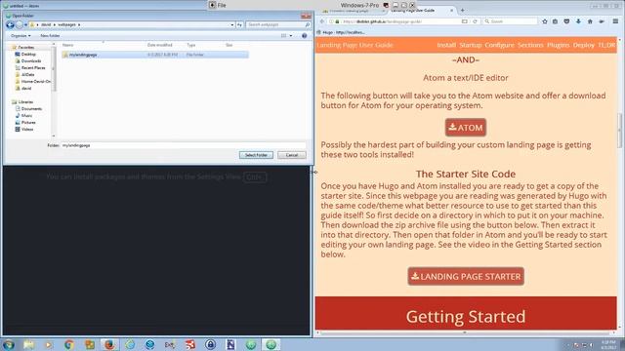Open view options dropdown arrow
Screen dimensions: 625x351
click(291, 36)
